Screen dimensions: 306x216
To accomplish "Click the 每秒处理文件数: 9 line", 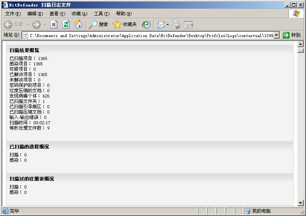I will pyautogui.click(x=29, y=128).
